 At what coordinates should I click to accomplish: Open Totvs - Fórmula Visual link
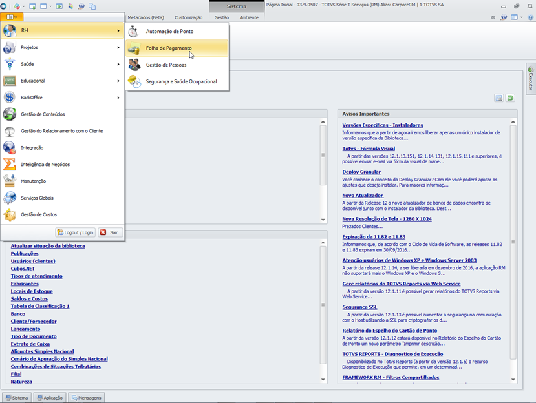coord(369,149)
